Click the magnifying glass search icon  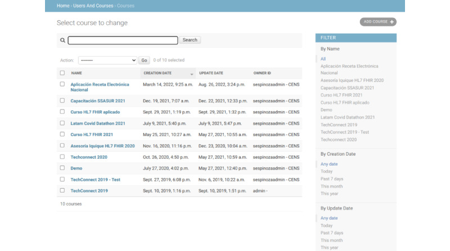click(62, 40)
